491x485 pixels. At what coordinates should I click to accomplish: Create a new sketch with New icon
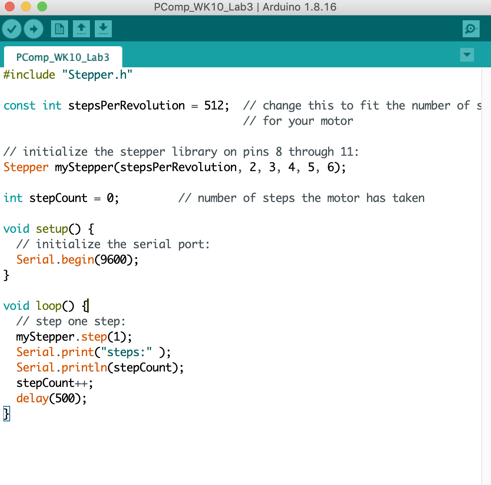click(60, 29)
